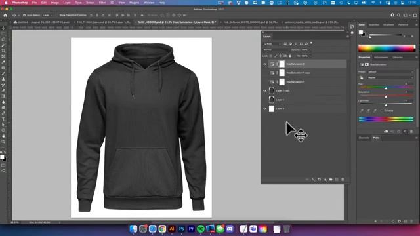Screen dimensions: 420x236
Task: Select the Rectangular Marquee tool
Action: click(x=3, y=33)
